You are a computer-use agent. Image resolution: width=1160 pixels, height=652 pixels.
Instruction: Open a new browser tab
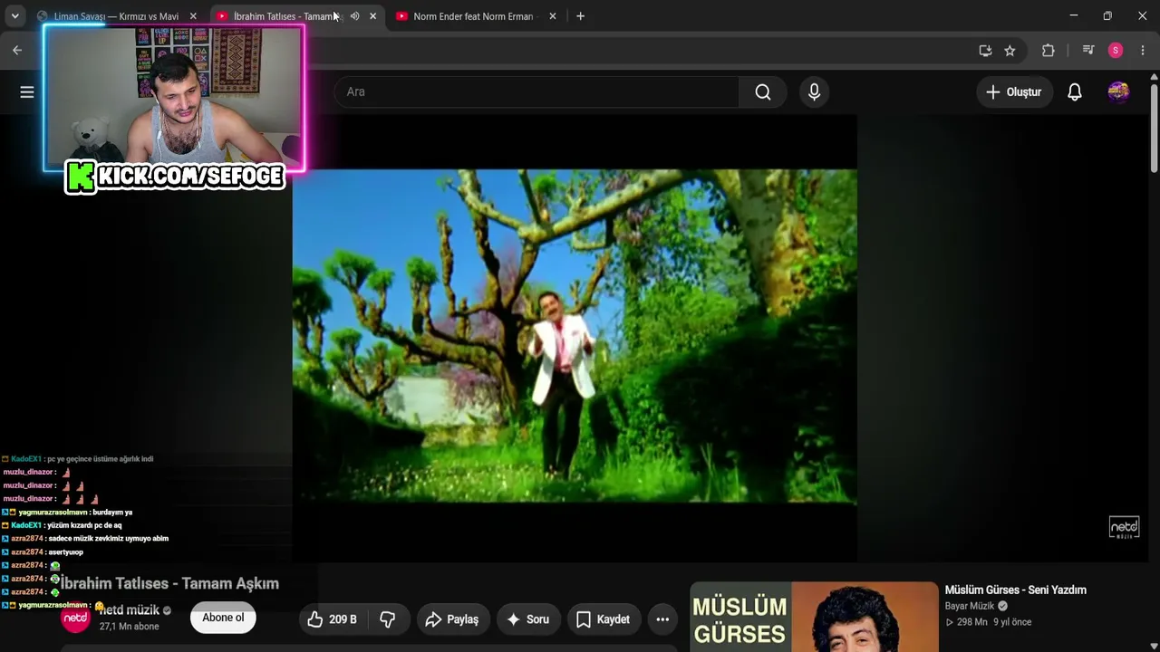click(580, 16)
